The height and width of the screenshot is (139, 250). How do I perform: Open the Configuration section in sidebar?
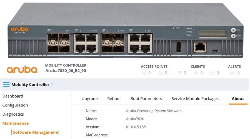15,105
